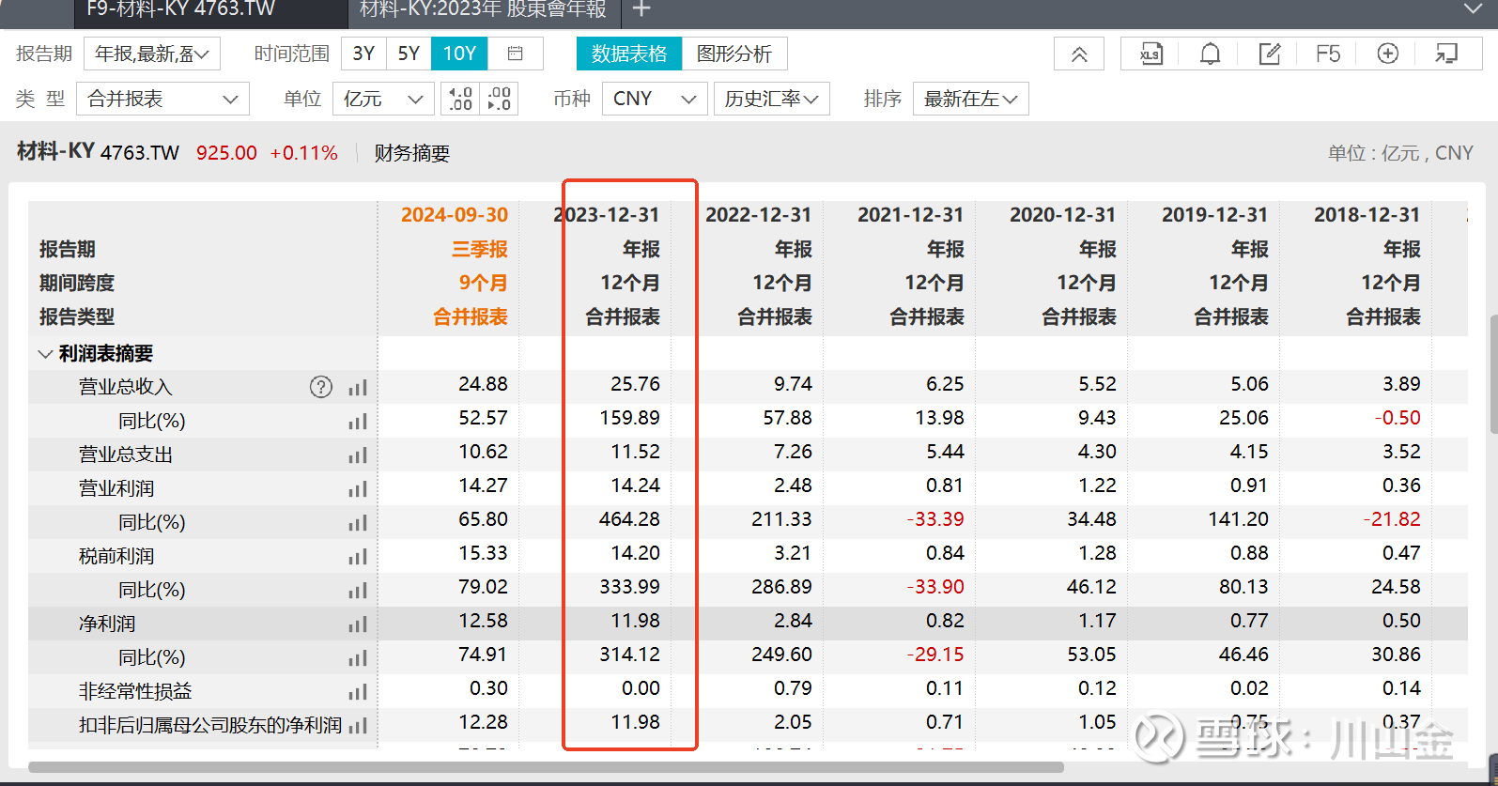Click stock price 925.00

tap(226, 153)
